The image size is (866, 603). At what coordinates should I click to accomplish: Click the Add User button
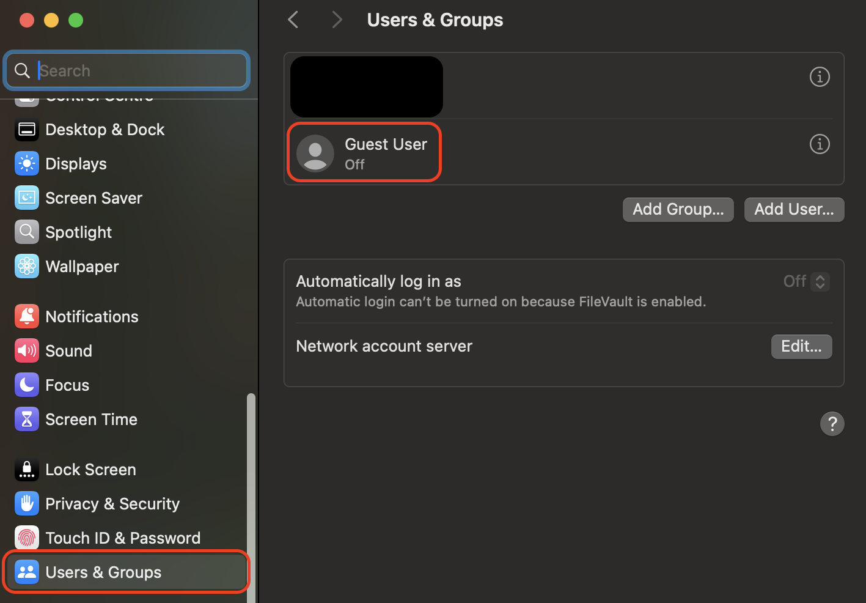[794, 209]
